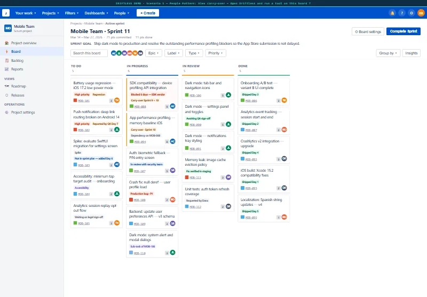427x297 pixels.
Task: Click blue task type icon on MOB-109
Action: 131,223
